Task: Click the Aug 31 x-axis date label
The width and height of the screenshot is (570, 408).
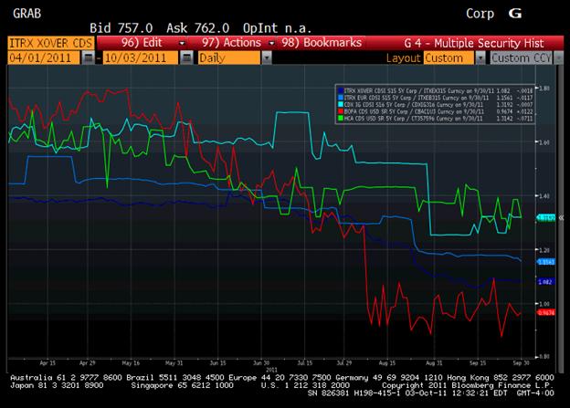Action: 434,363
